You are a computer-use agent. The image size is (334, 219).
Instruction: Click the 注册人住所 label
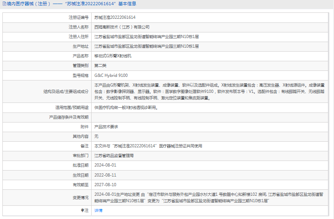click(78, 37)
